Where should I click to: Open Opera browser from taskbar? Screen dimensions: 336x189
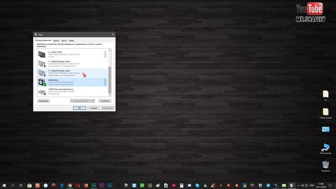[78, 185]
